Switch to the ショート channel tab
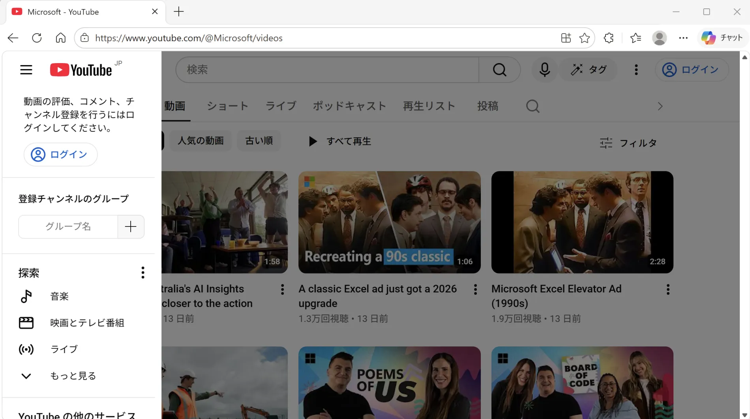The image size is (750, 419). 227,106
